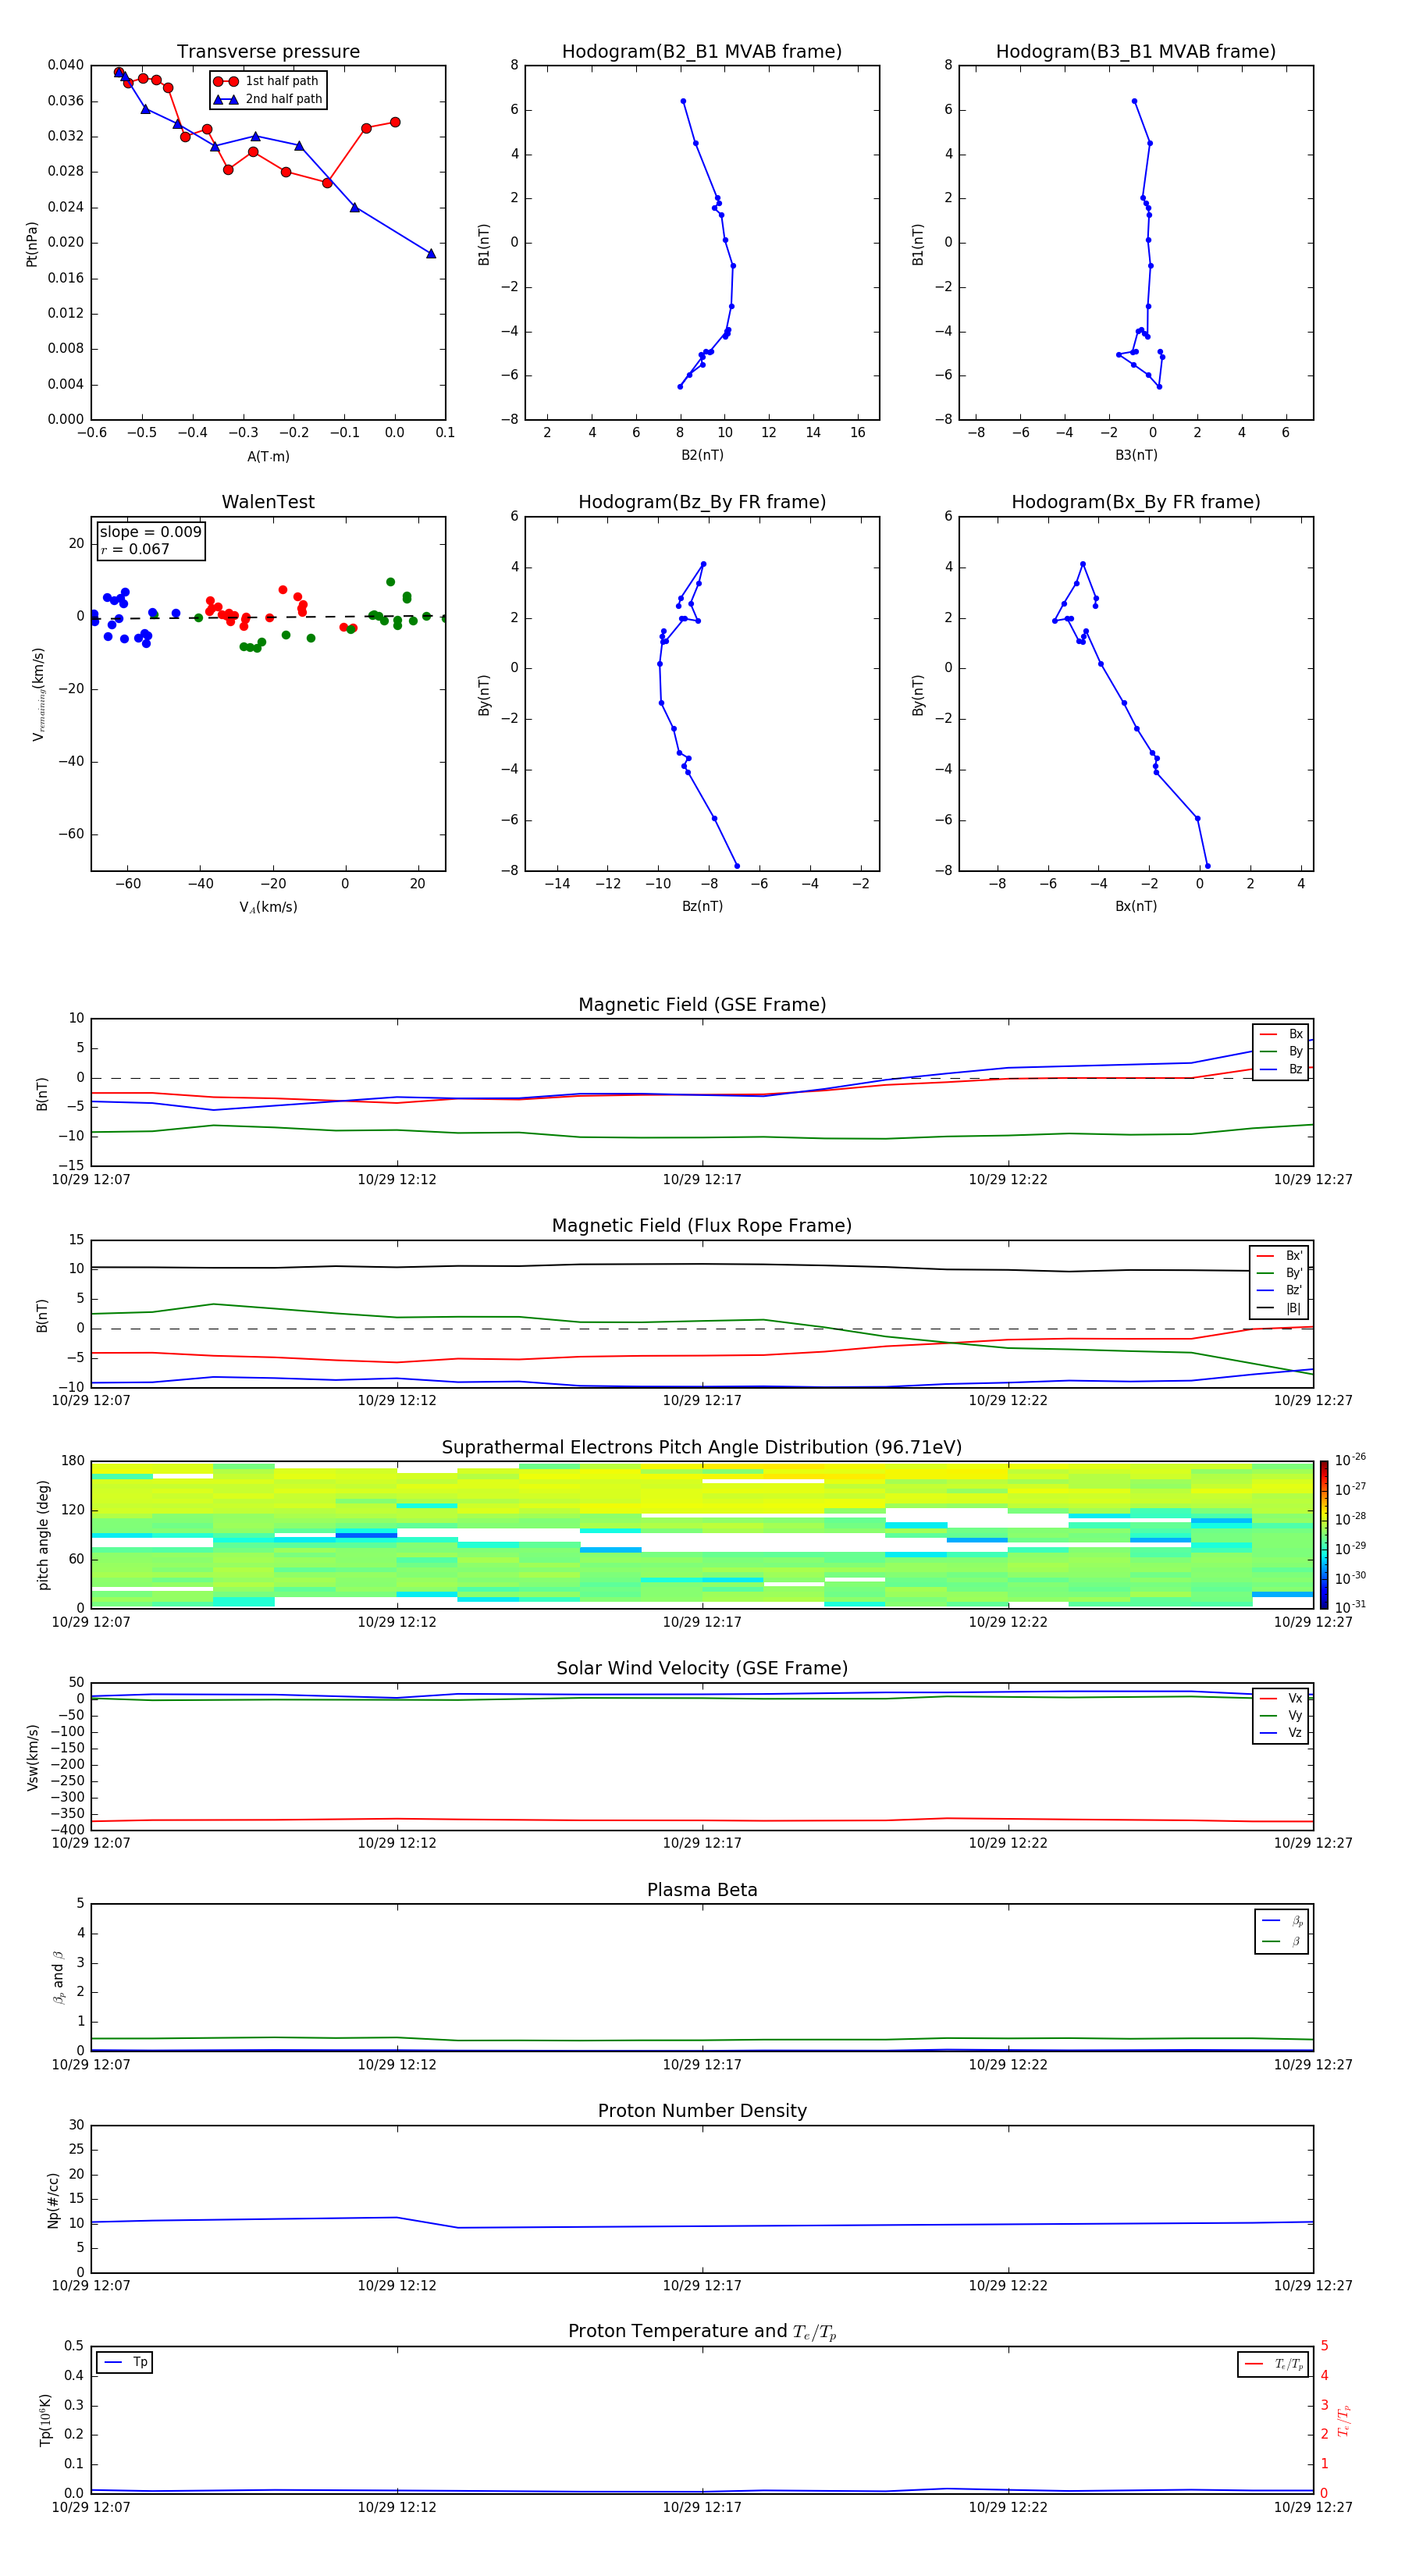
Task: Click the 'Transverse pressure' plot title
Action: click(268, 52)
